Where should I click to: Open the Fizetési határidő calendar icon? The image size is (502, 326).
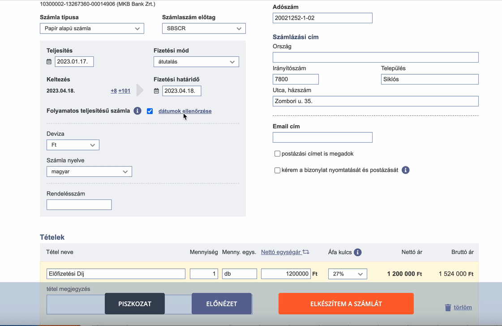(x=156, y=91)
